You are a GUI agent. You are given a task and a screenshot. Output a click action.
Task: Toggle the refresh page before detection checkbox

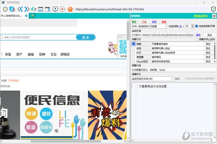196,26
